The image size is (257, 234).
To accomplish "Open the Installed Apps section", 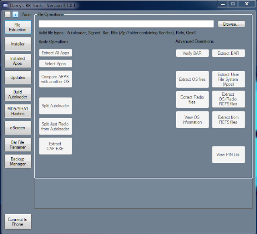I will [18, 61].
